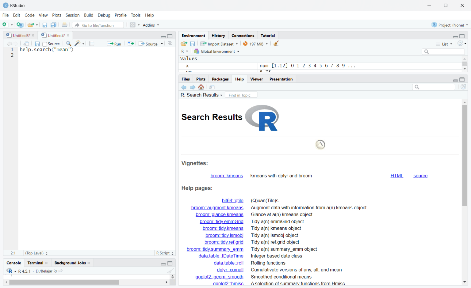Open the R Script file type selector
Viewport: 471px width, 288px height.
(x=165, y=253)
